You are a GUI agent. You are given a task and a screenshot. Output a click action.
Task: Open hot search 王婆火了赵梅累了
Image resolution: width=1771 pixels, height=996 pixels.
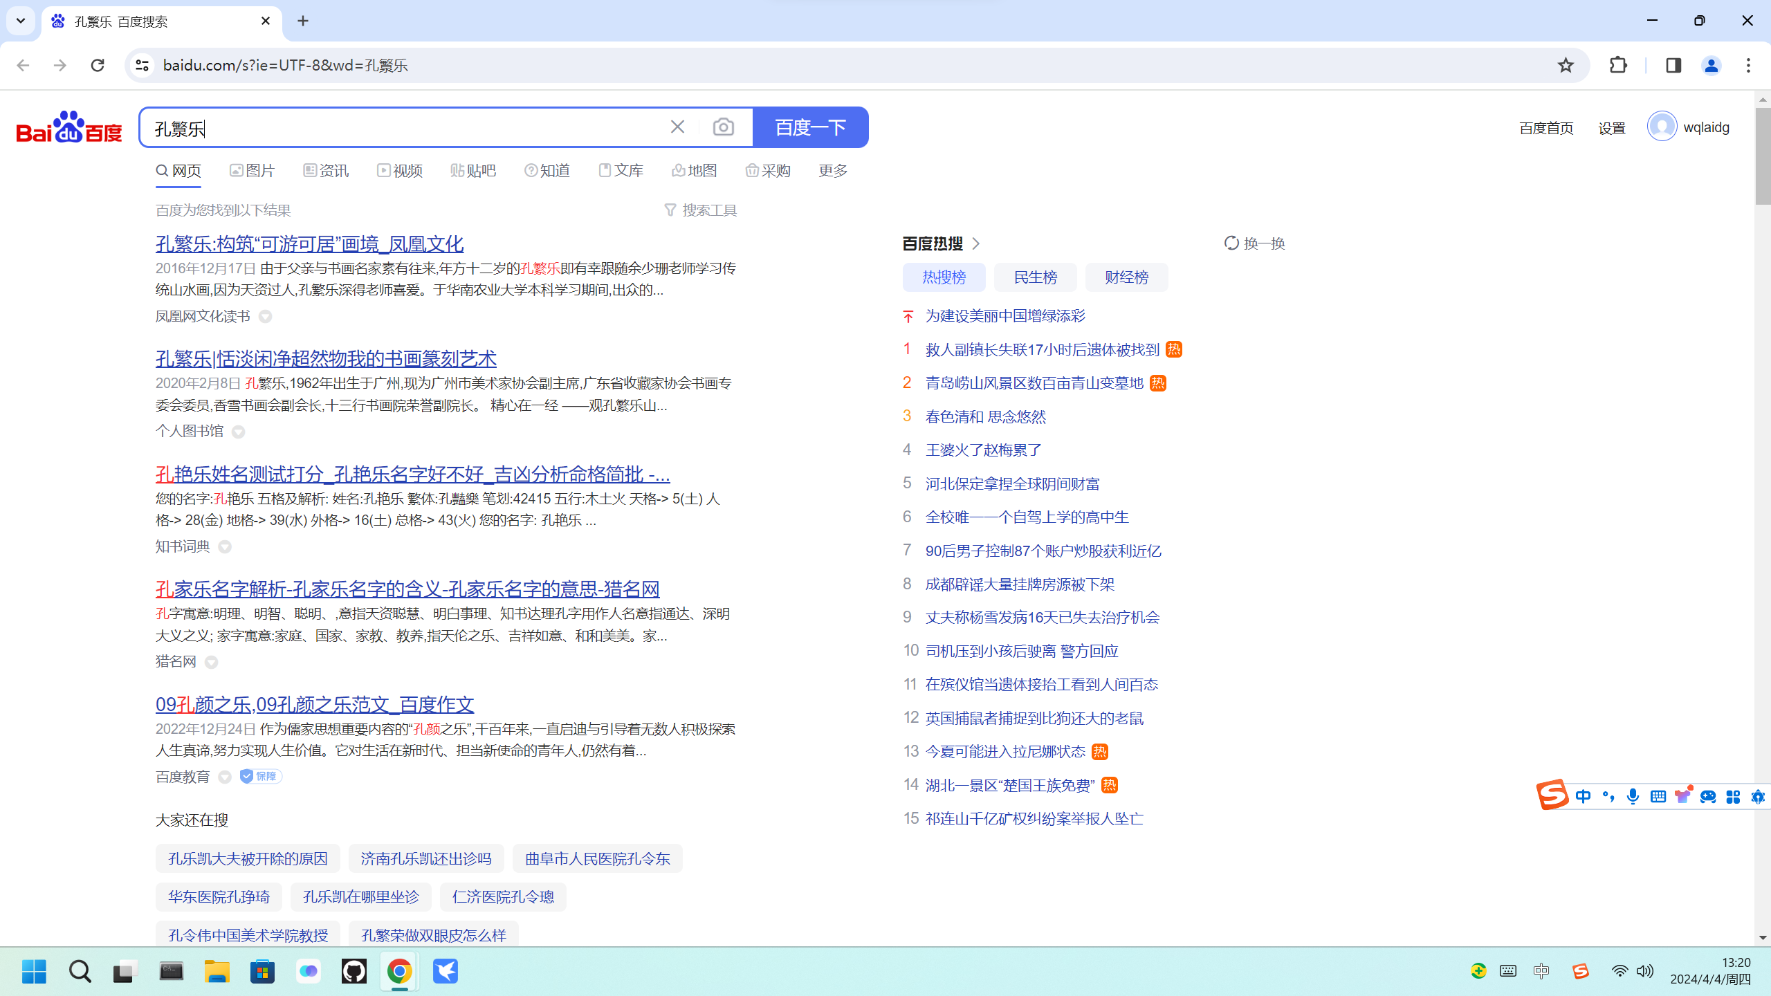(983, 450)
